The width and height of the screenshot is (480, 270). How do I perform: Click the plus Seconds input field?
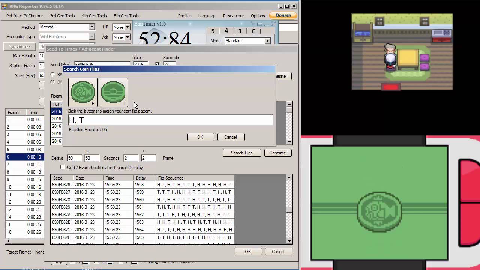148,158
